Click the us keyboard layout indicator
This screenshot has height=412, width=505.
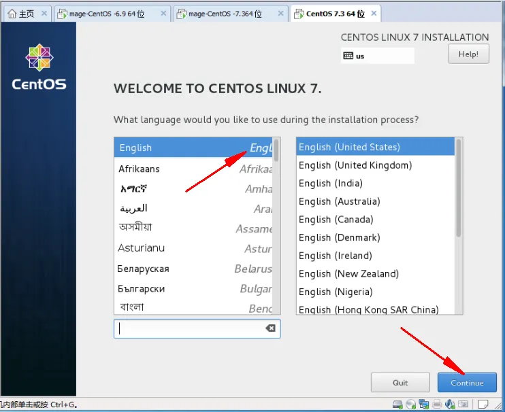click(378, 56)
